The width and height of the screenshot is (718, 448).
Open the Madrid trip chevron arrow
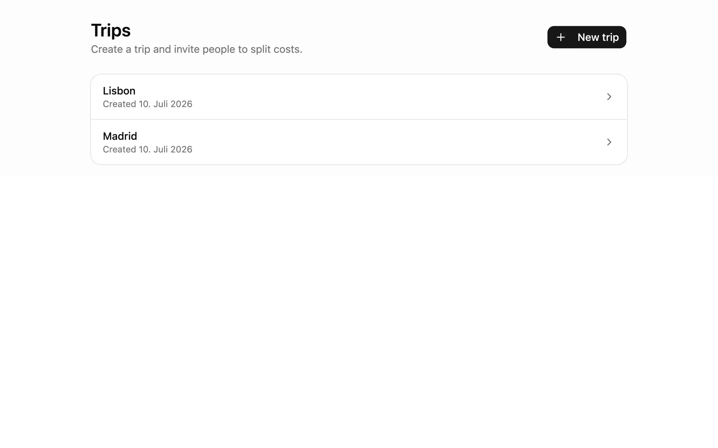pos(609,142)
